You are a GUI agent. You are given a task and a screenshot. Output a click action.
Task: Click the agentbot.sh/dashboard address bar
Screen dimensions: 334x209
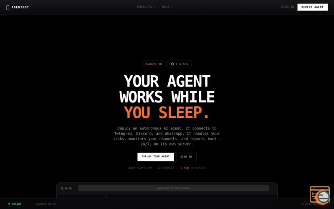(173, 189)
